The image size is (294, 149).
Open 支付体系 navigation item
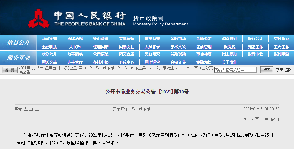[x=281, y=39]
